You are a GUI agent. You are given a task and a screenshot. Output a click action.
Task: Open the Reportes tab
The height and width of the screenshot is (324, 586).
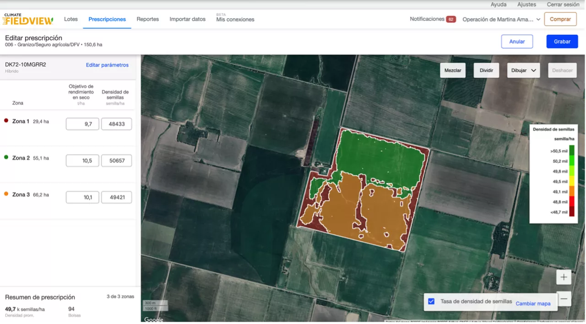click(147, 19)
